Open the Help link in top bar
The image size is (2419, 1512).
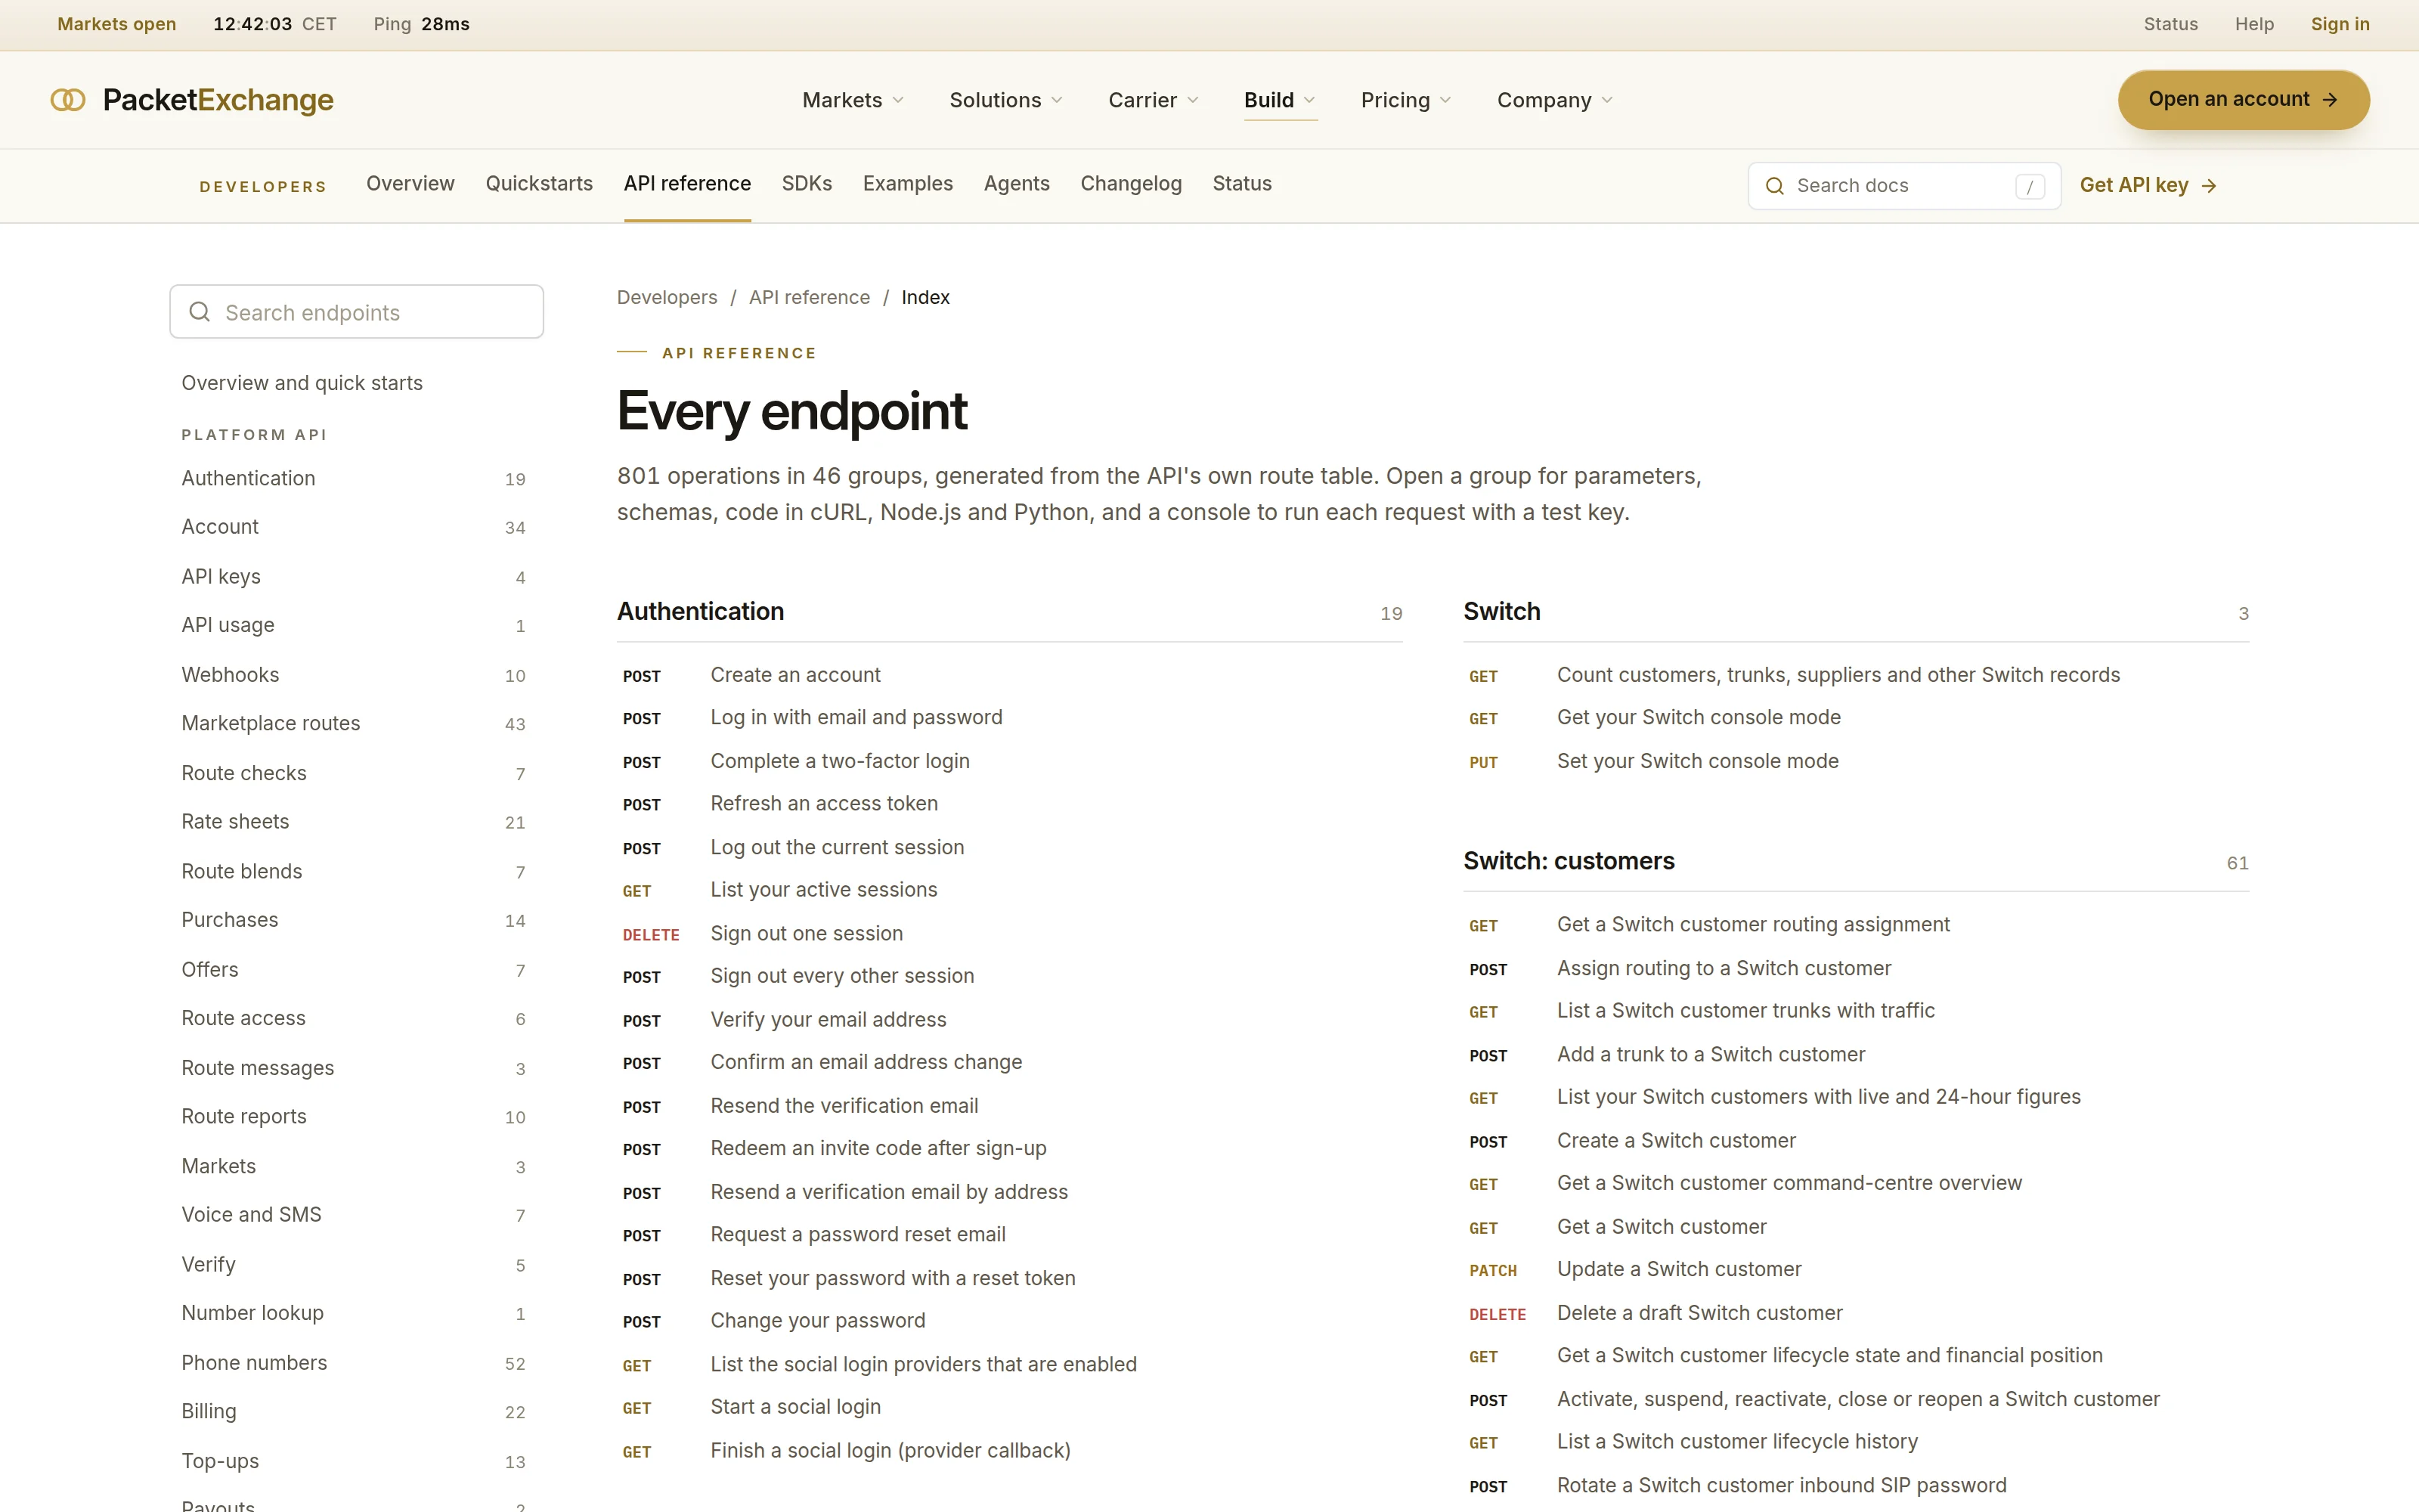point(2254,24)
